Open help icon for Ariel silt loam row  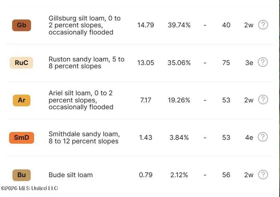263,99
